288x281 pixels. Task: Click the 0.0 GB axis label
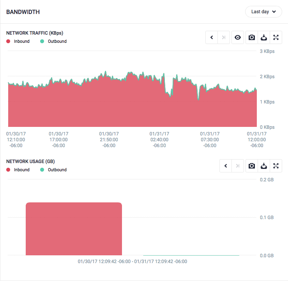(267, 255)
